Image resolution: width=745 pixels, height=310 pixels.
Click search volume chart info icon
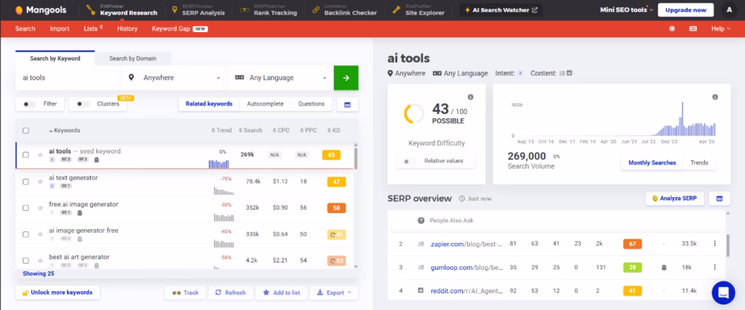715,97
